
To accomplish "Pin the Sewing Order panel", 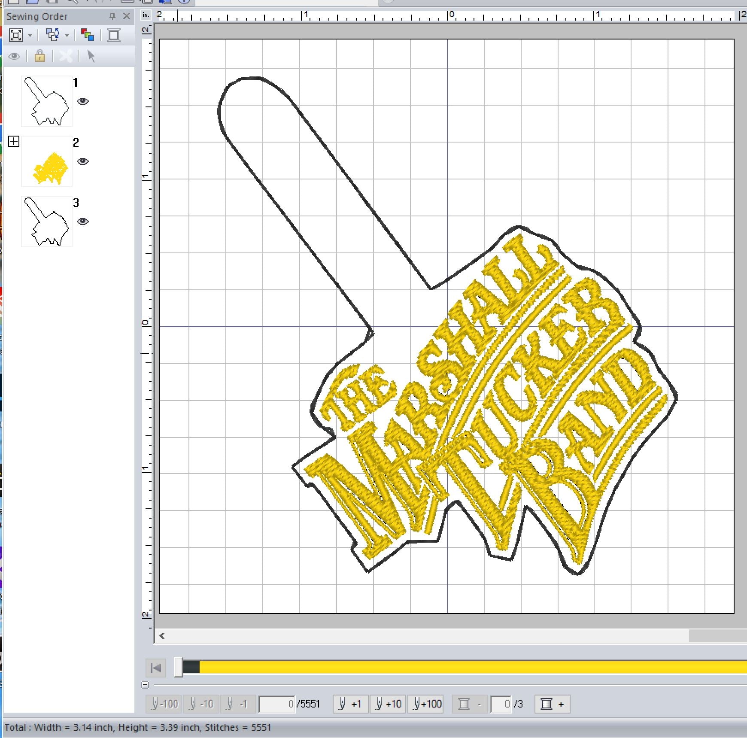I will pyautogui.click(x=112, y=16).
